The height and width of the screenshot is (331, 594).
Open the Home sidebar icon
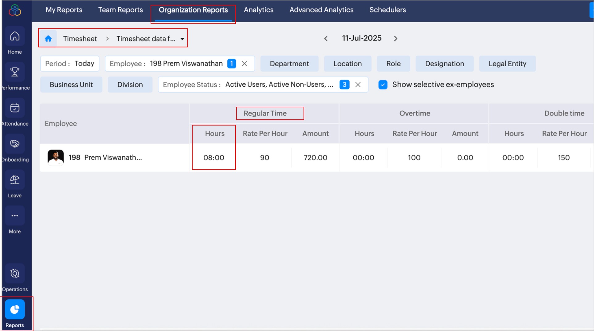(15, 36)
